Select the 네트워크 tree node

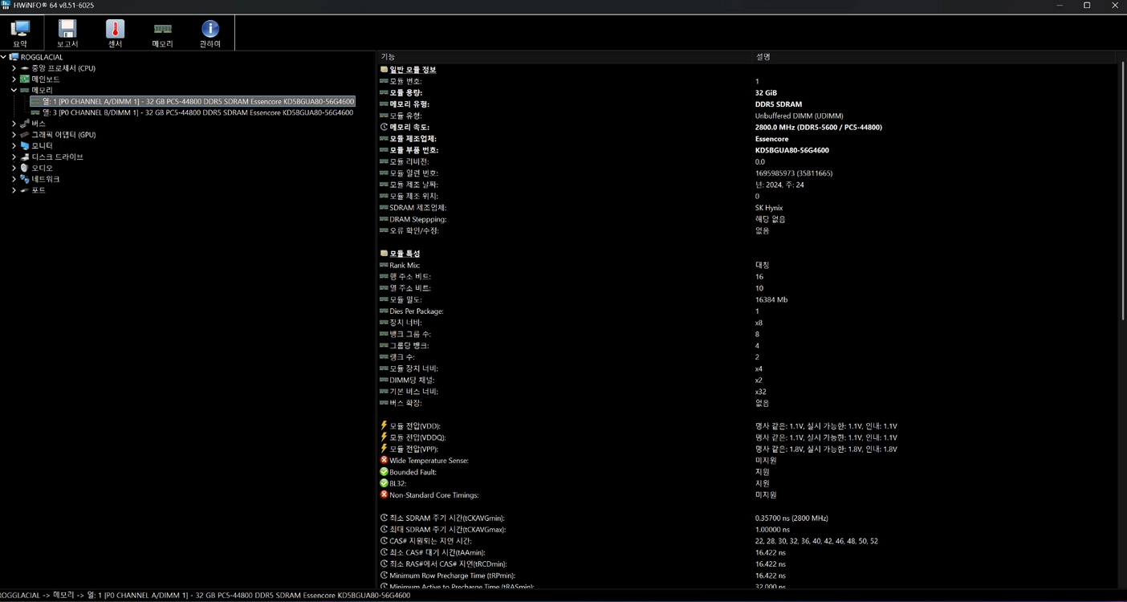pyautogui.click(x=46, y=179)
